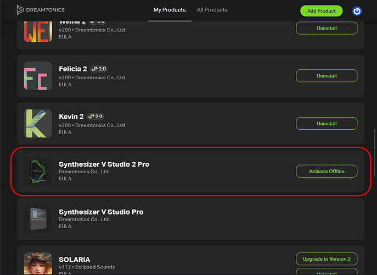
Task: Click the 2.0 version badge beside Kevin 2
Action: 95,117
